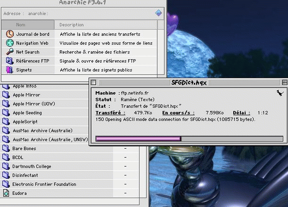Select the Apple Mirror (UOW) bookmark name
This screenshot has height=207, width=288.
point(34,104)
